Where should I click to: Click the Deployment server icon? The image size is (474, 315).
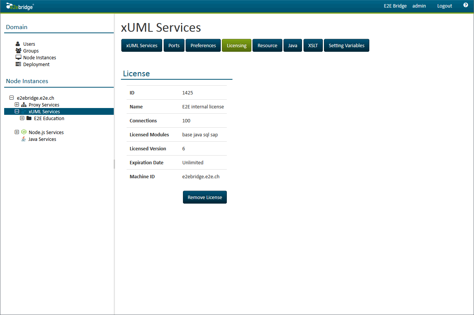[18, 64]
